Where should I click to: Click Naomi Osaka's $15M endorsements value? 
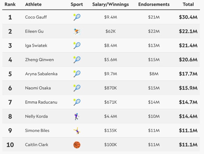pos(154,88)
